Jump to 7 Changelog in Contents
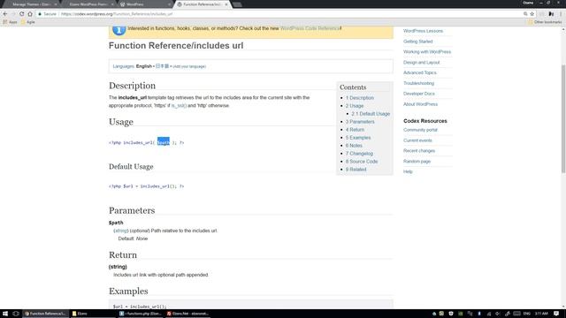The height and width of the screenshot is (318, 566). point(359,153)
